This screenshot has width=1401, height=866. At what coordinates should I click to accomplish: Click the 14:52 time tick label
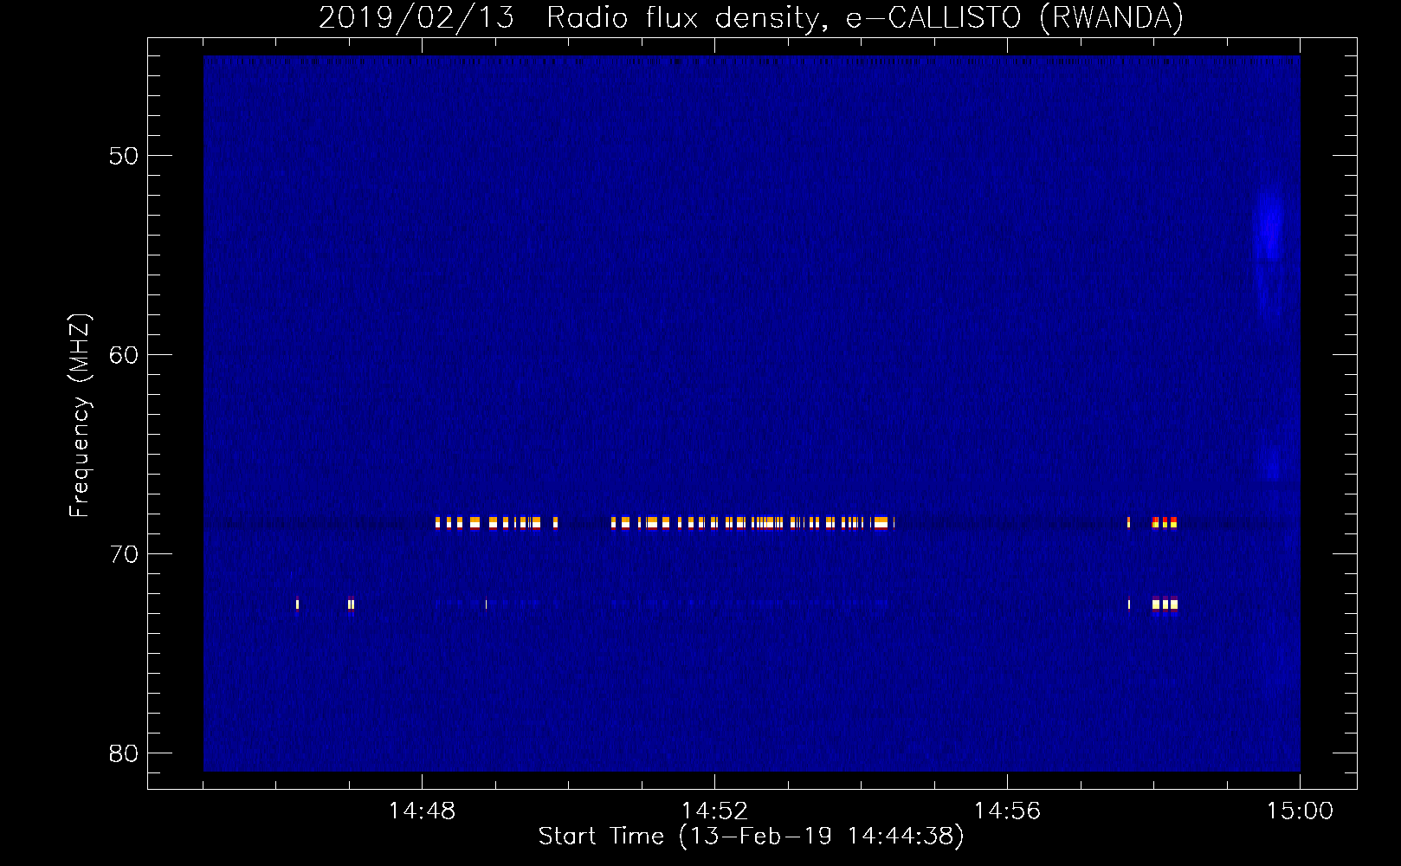[x=714, y=811]
